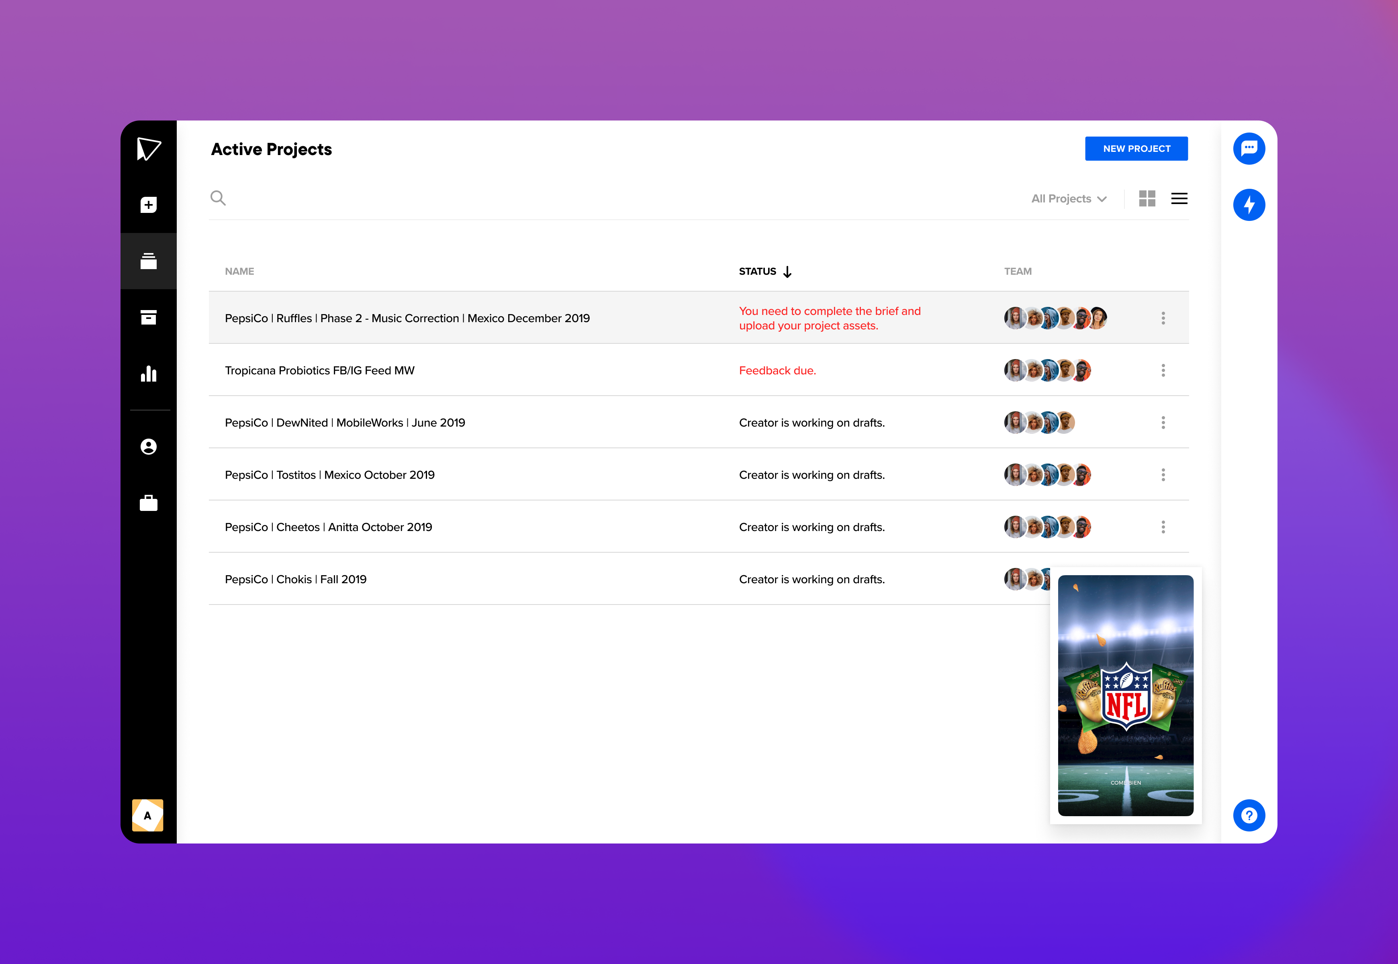
Task: Sort by the NAME column header
Action: [x=239, y=271]
